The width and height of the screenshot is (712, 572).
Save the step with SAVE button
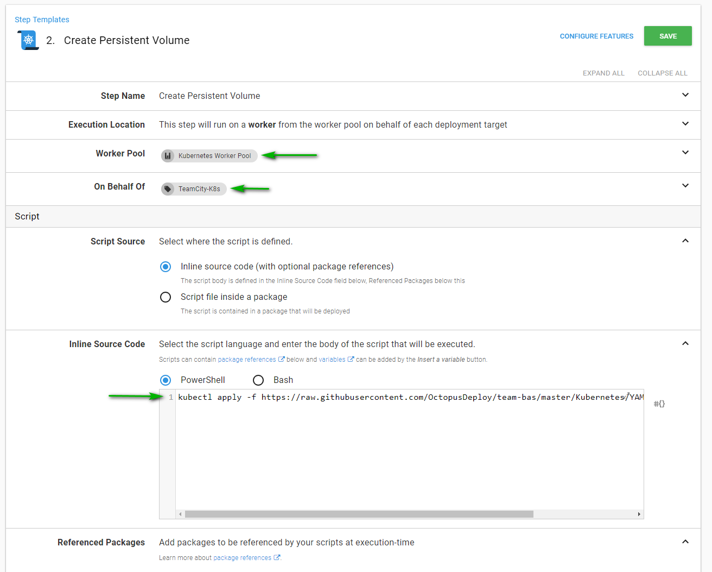(x=668, y=36)
